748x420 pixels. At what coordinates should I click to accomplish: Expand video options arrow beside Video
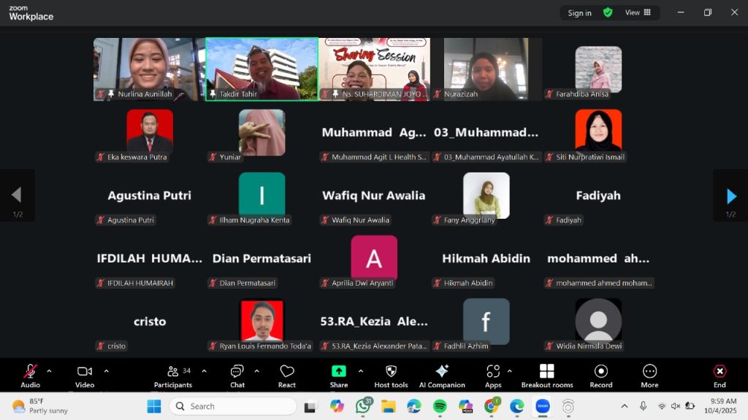pos(106,370)
